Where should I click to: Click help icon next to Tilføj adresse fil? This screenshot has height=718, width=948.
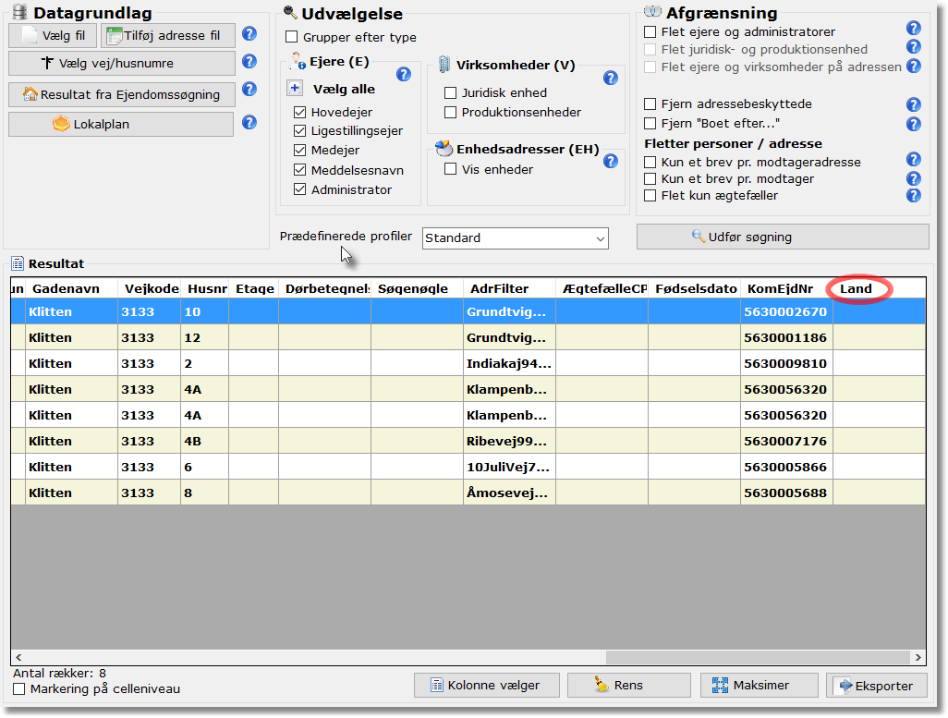[249, 35]
